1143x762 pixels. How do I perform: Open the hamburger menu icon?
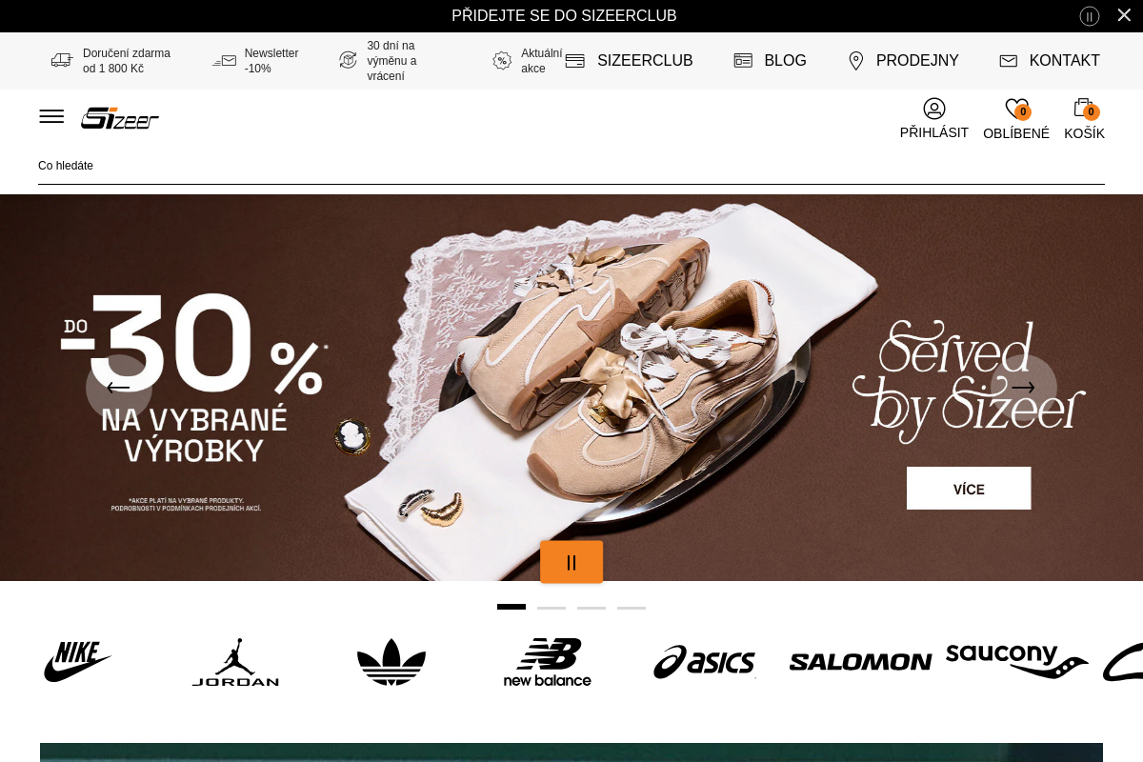click(x=51, y=116)
